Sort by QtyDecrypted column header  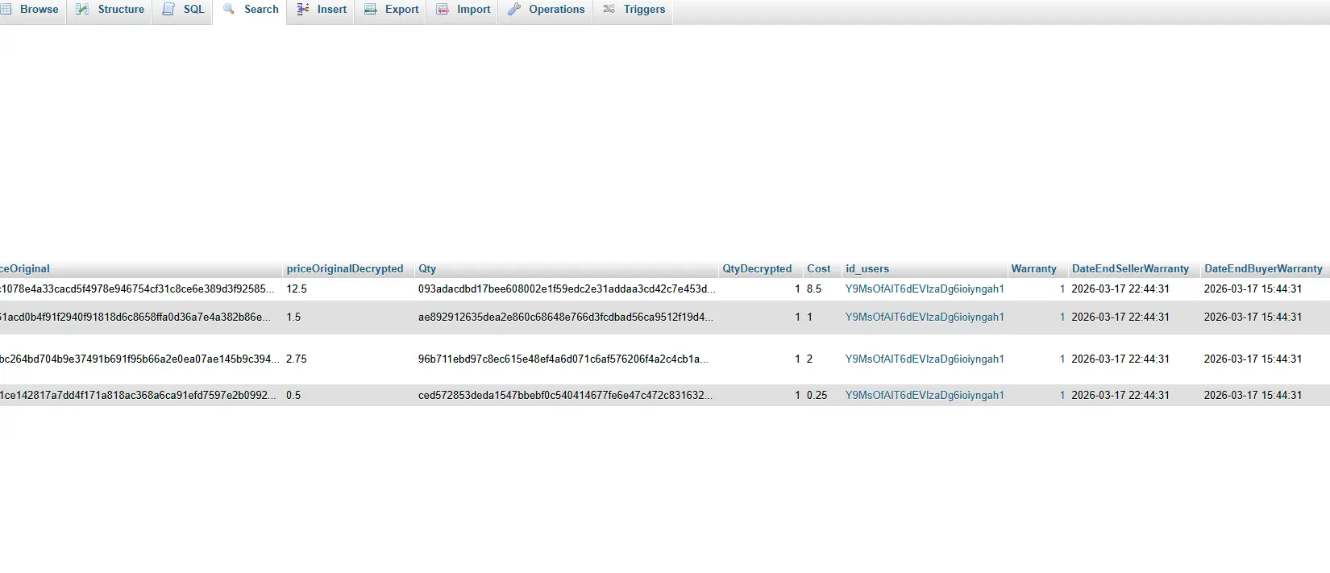[757, 268]
